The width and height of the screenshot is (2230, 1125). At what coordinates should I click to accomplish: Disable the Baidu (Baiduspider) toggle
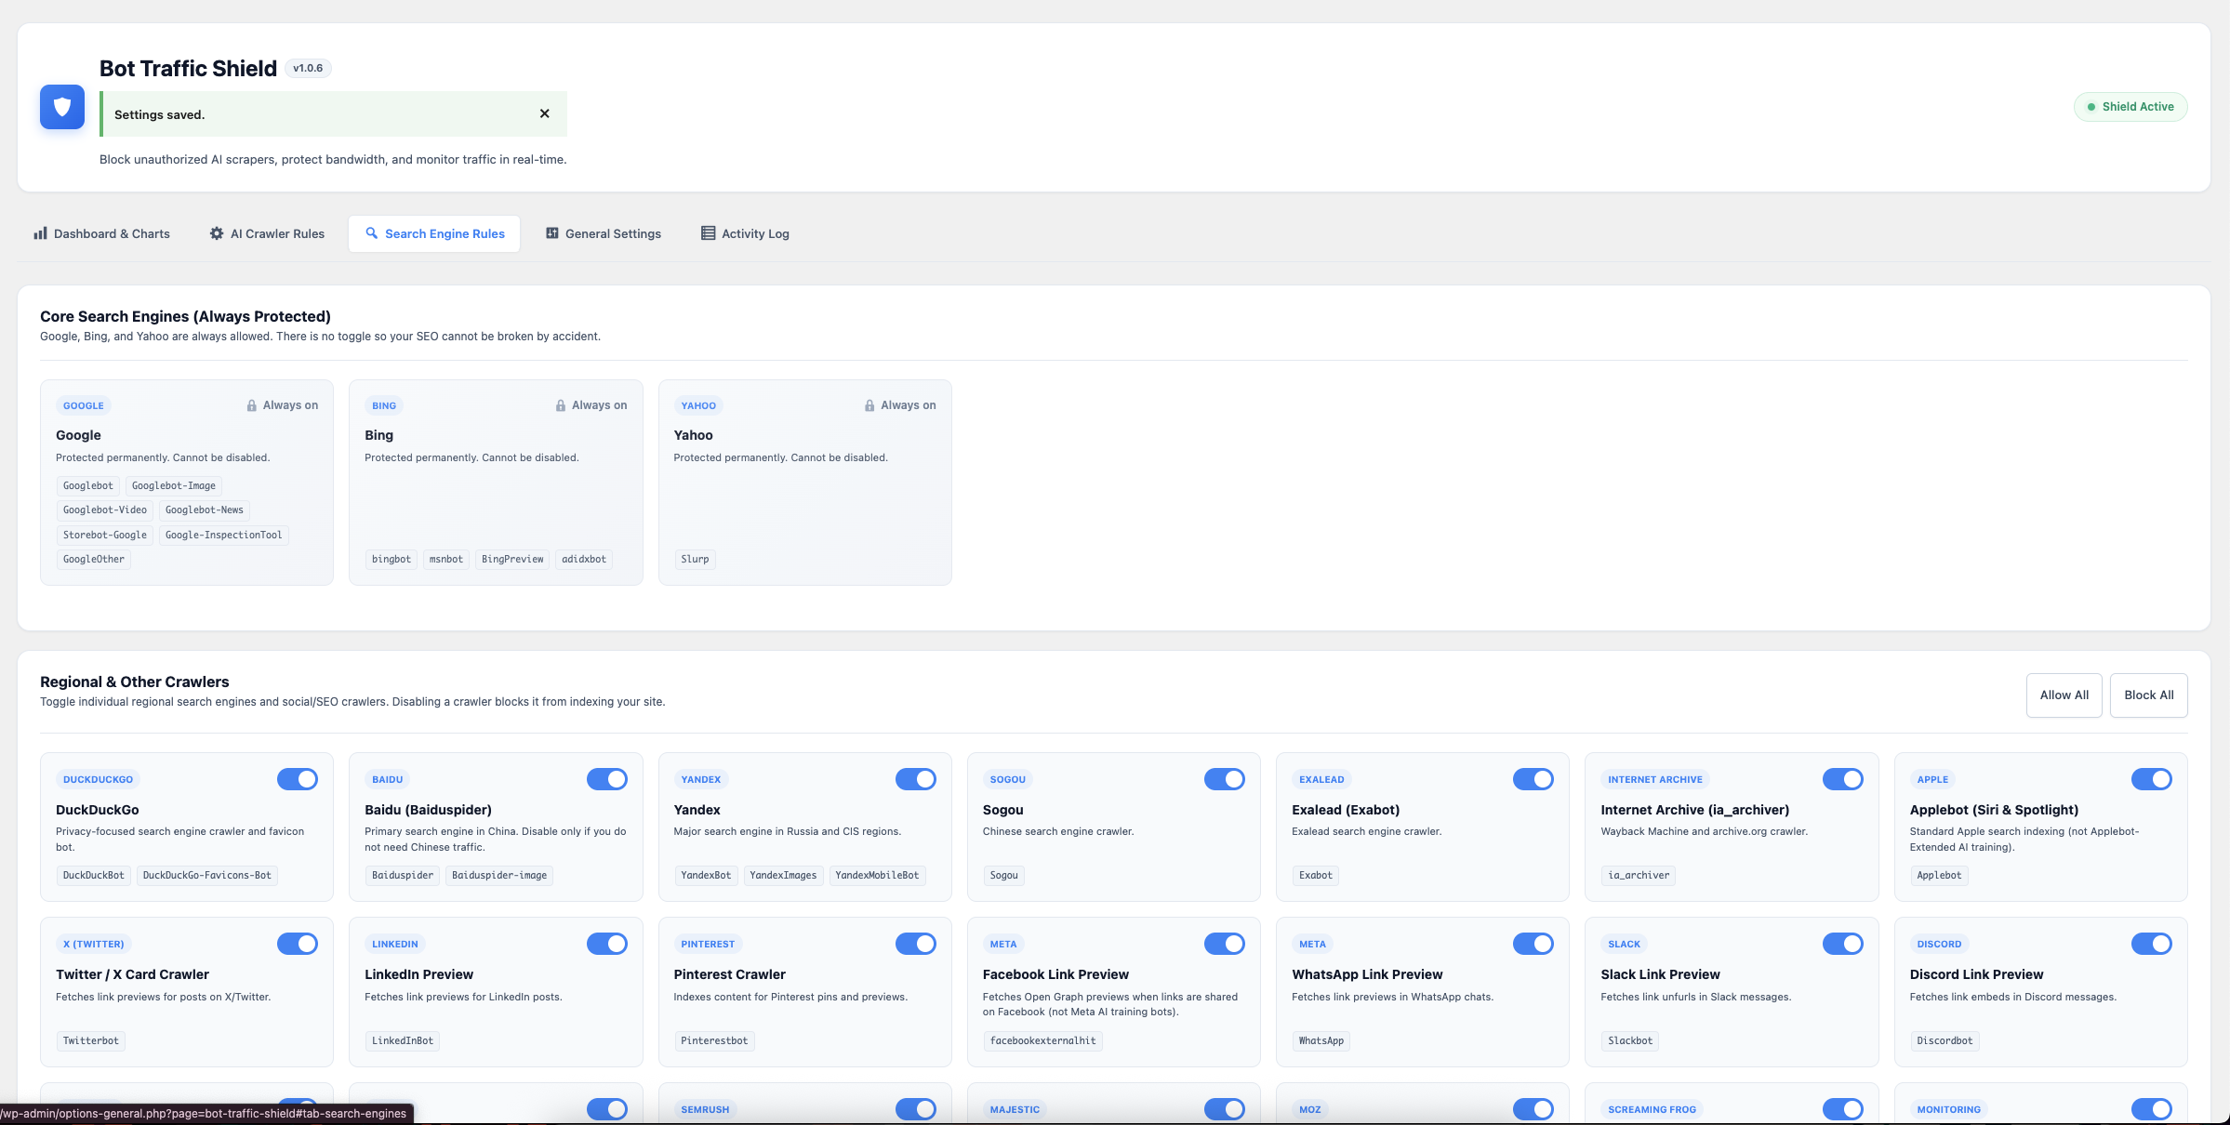(x=607, y=779)
